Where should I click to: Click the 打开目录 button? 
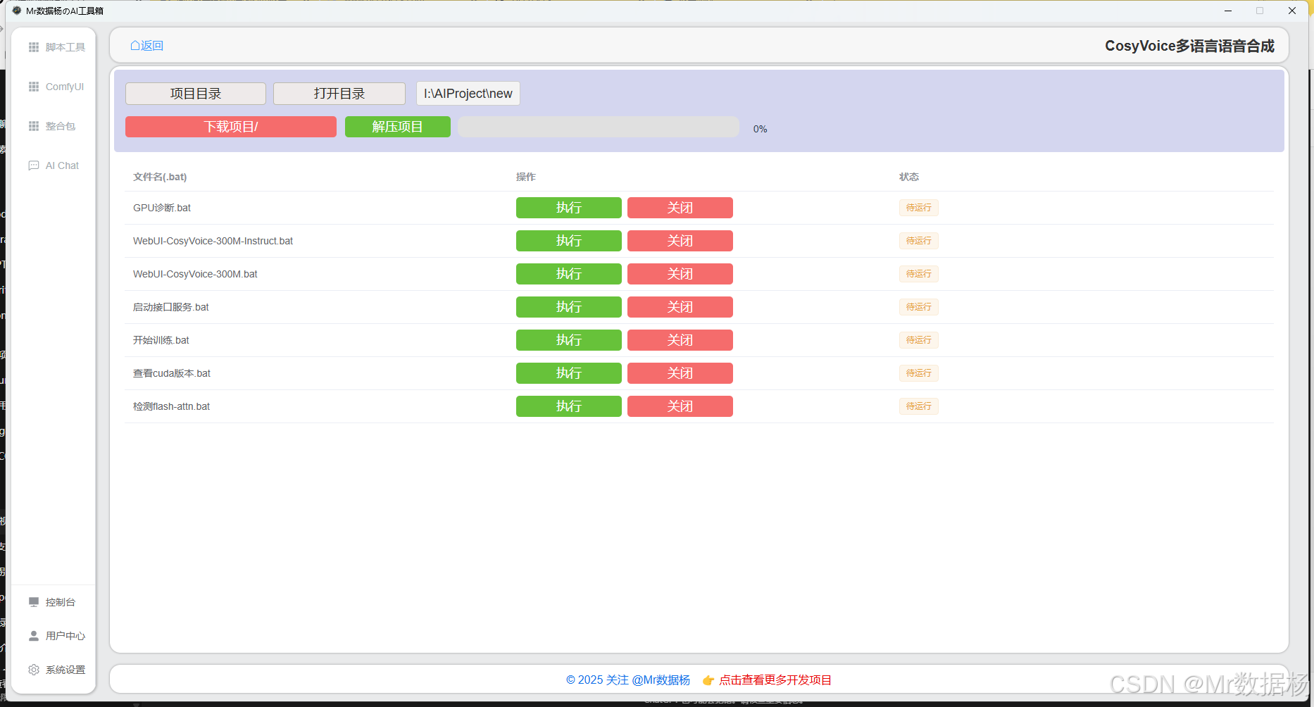point(339,94)
